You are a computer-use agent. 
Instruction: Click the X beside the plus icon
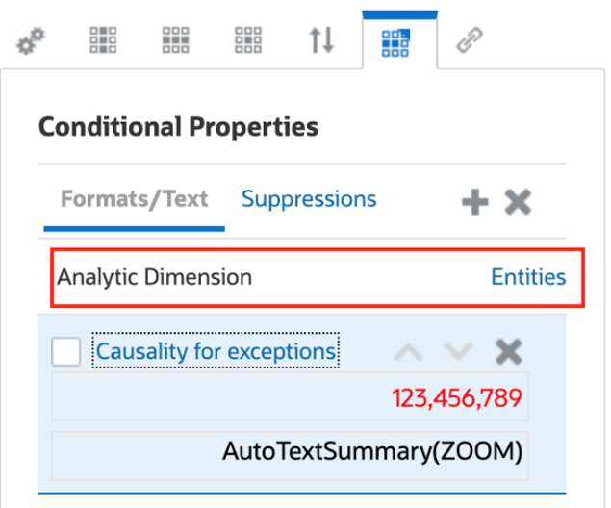coord(518,202)
